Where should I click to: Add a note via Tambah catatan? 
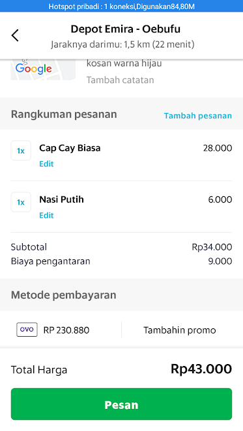[x=120, y=80]
